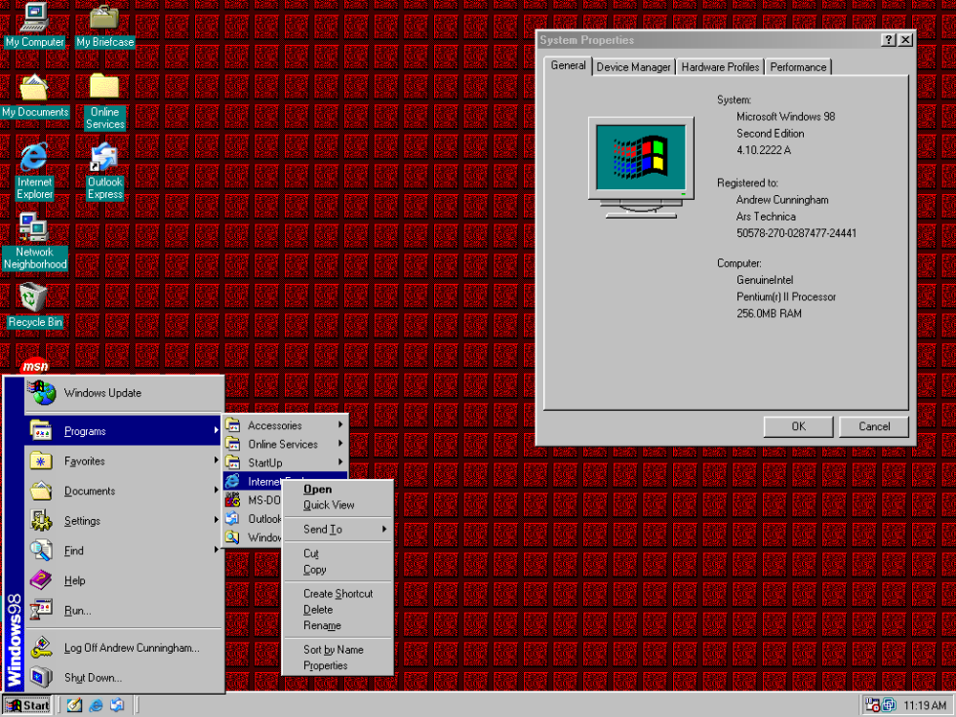Screen dimensions: 956x717
Task: Click the Show Desktop icon in Quick Launch
Action: (x=74, y=704)
